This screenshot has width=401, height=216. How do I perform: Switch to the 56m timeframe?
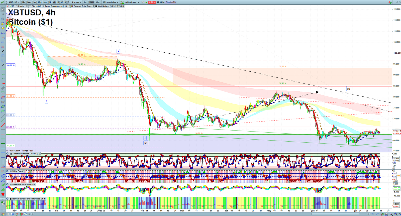click(x=45, y=2)
